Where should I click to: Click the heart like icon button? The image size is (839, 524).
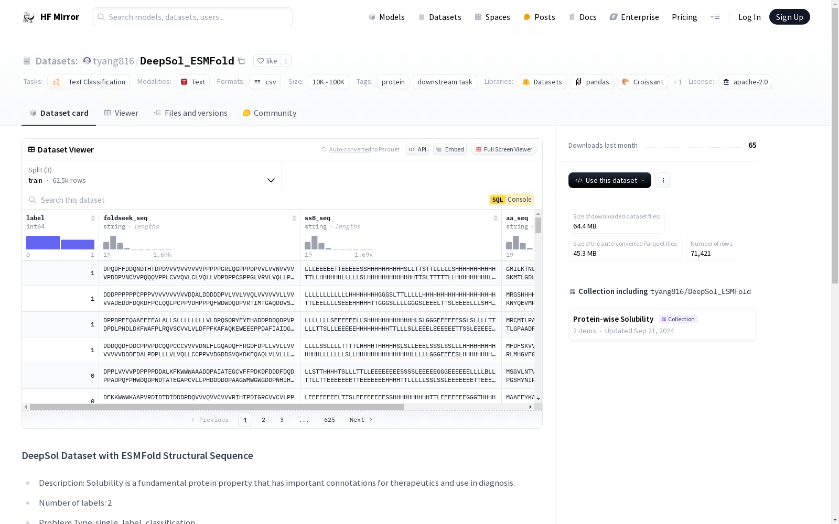261,61
